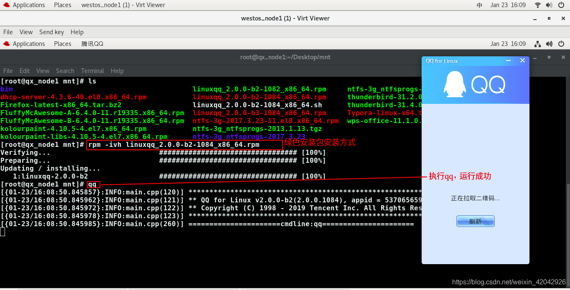The width and height of the screenshot is (570, 290).
Task: Open the terminal File menu
Action: click(x=8, y=71)
